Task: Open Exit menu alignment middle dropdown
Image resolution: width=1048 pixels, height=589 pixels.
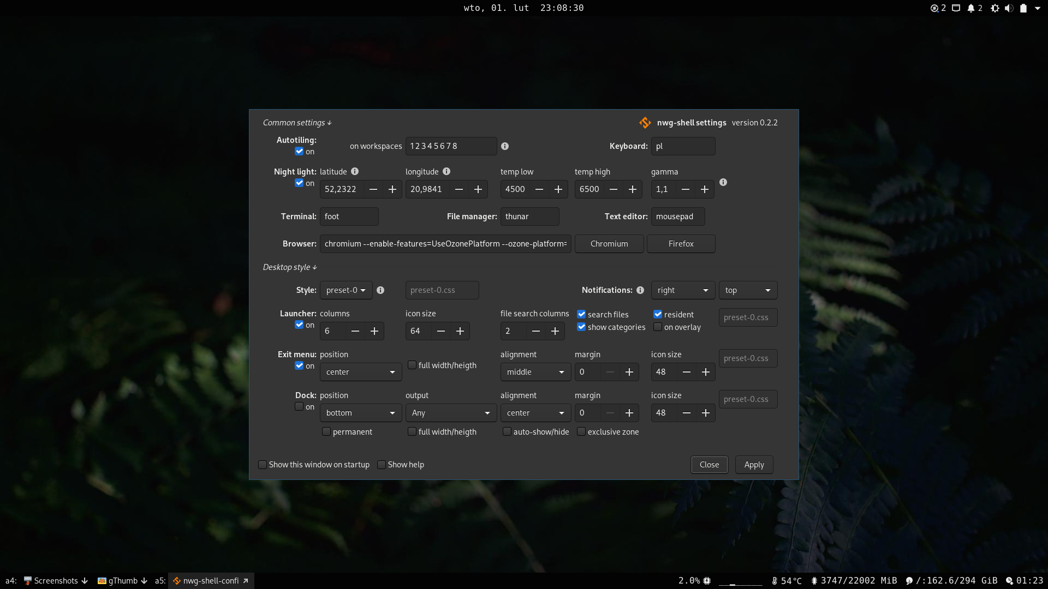Action: pos(535,372)
